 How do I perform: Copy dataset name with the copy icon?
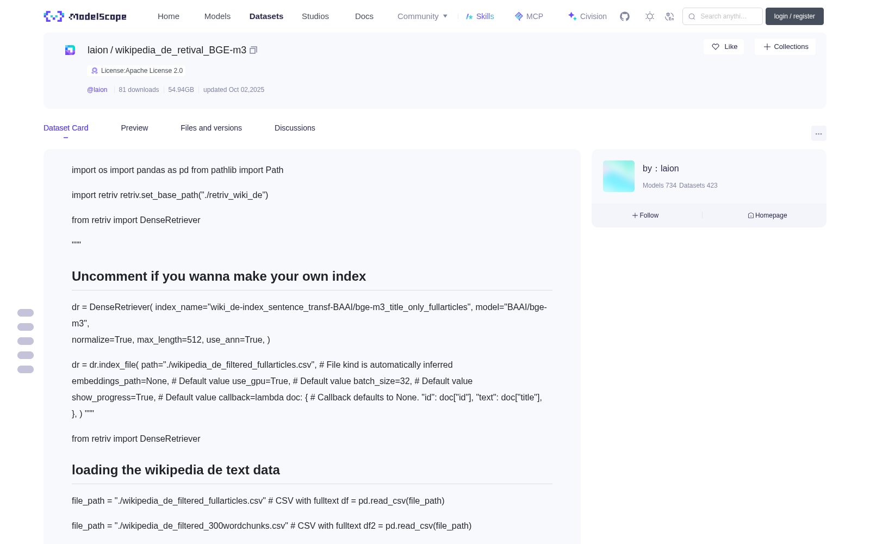coord(253,50)
